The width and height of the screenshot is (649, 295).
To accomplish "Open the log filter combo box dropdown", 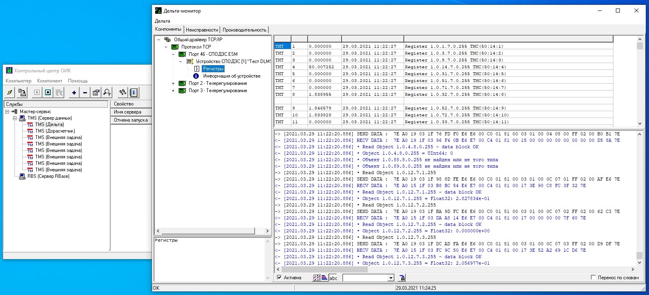I will 391,278.
